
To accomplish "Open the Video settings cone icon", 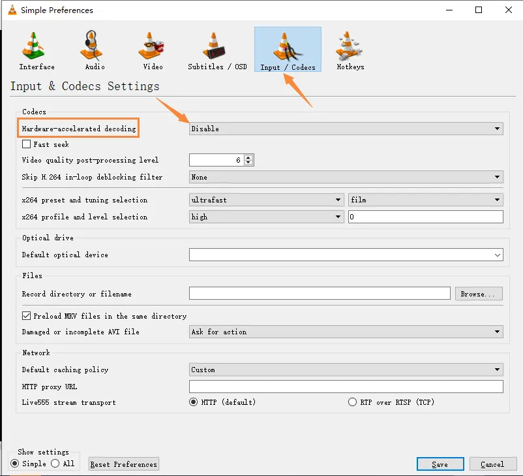I will [153, 46].
